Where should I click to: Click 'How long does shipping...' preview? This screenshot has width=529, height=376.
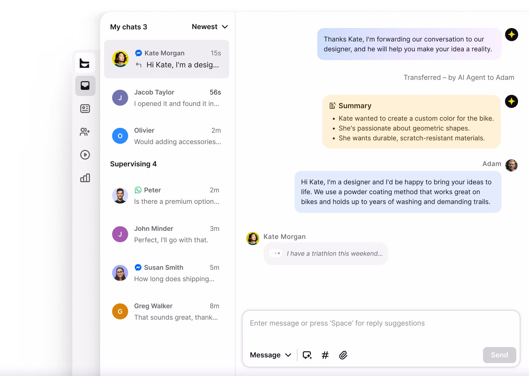click(x=174, y=279)
